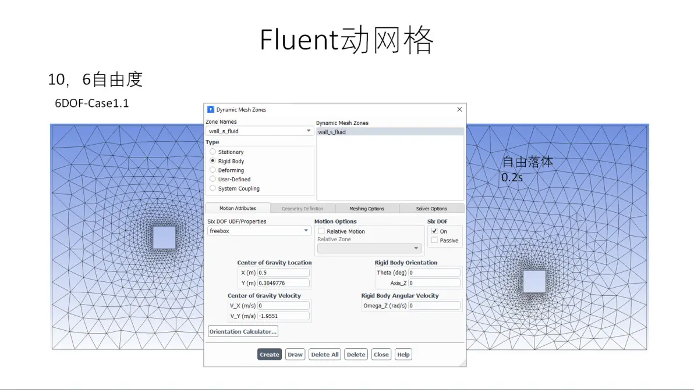Click the dialog resize grip corner
694x390 pixels.
[462, 363]
